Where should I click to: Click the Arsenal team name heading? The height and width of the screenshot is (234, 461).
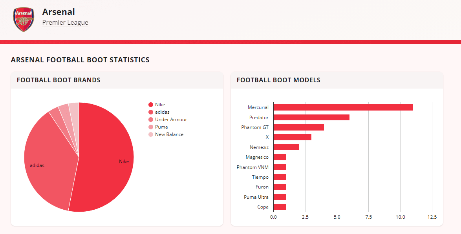point(58,12)
